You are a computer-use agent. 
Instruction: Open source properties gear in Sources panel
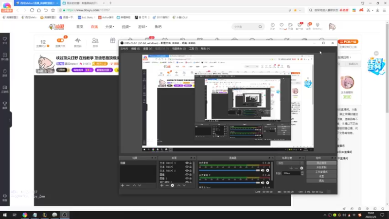coord(173,185)
